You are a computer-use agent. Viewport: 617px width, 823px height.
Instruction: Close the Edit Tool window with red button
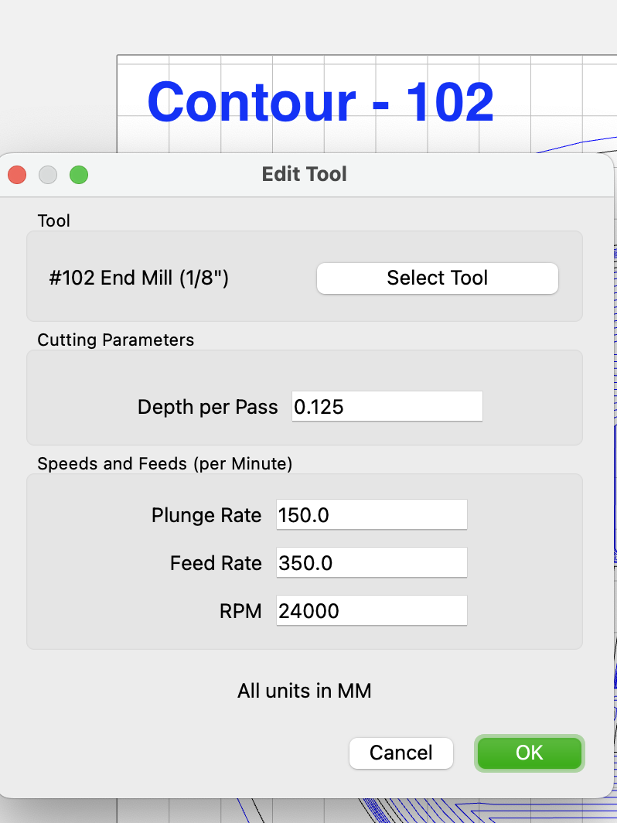coord(17,175)
